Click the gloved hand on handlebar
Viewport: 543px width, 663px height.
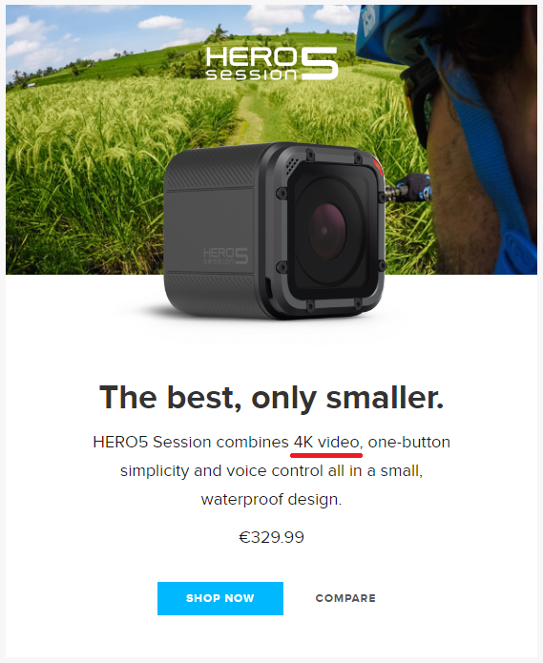tap(416, 187)
